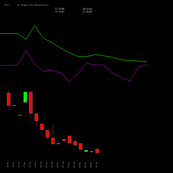This screenshot has height=173, width=173.
Task: Click the tallest red candlestick body
Action: [31, 102]
